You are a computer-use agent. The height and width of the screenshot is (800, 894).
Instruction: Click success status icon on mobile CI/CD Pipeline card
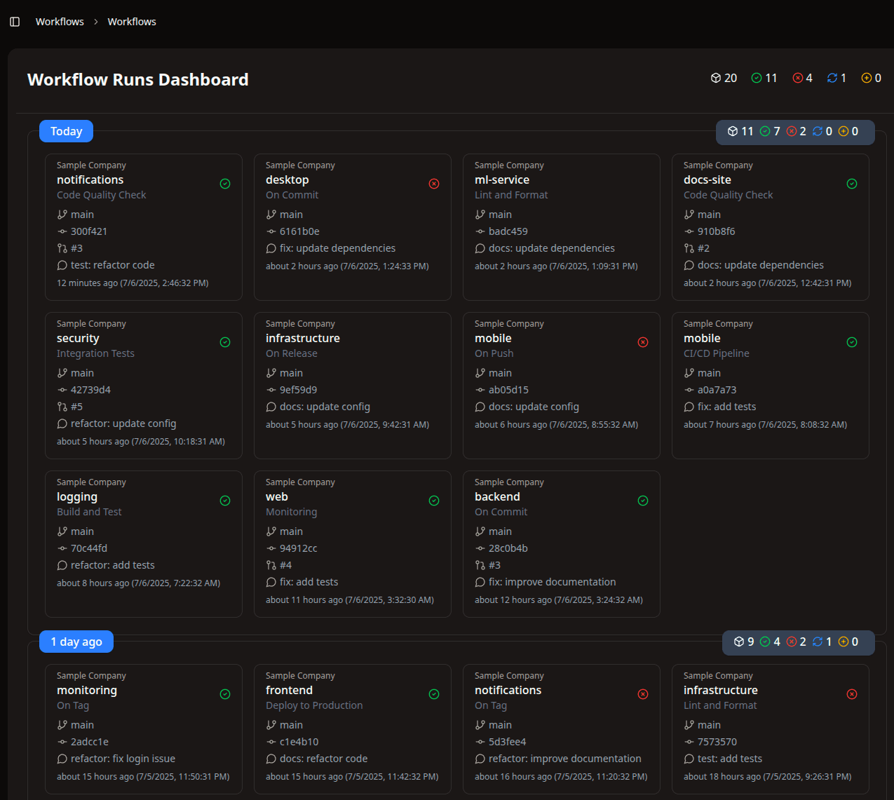coord(852,342)
